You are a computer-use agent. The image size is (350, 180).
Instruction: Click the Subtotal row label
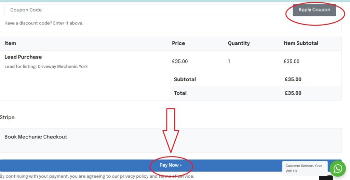click(185, 79)
